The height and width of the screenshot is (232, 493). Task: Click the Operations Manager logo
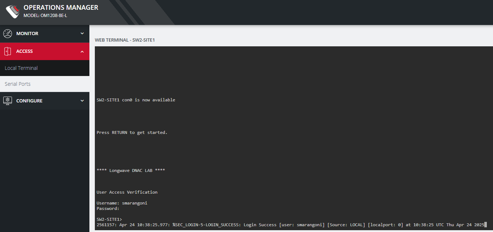coord(12,11)
